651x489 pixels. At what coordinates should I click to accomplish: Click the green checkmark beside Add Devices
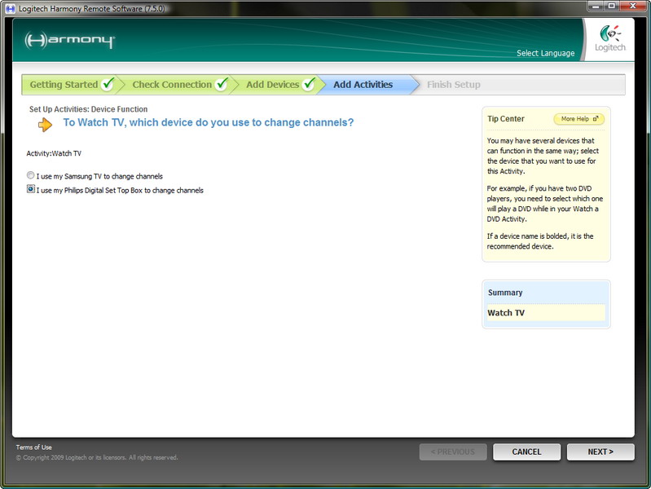pyautogui.click(x=308, y=85)
